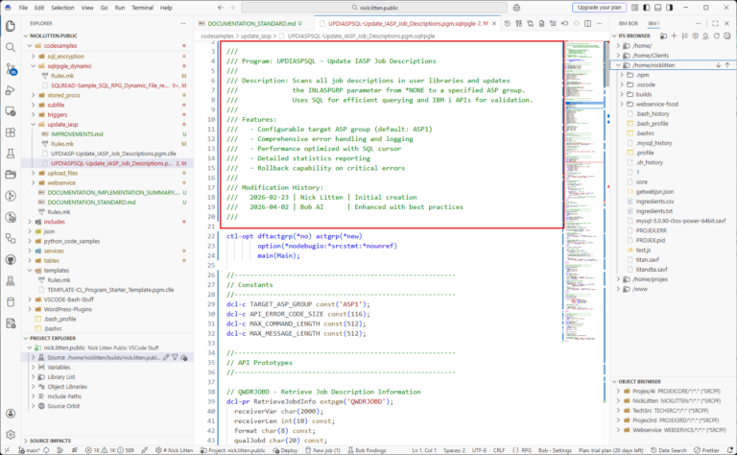
Task: Click the edit pencil icon on Source row
Action: pyautogui.click(x=166, y=358)
